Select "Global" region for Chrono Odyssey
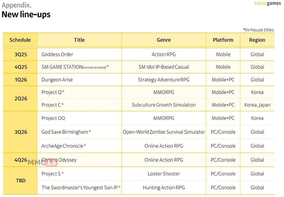Image resolution: width=284 pixels, height=197 pixels. coord(257,160)
